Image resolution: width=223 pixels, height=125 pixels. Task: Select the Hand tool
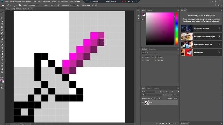(2, 69)
